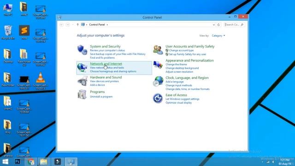This screenshot has width=295, height=166.
Task: Click Change input methods
Action: tap(178, 85)
